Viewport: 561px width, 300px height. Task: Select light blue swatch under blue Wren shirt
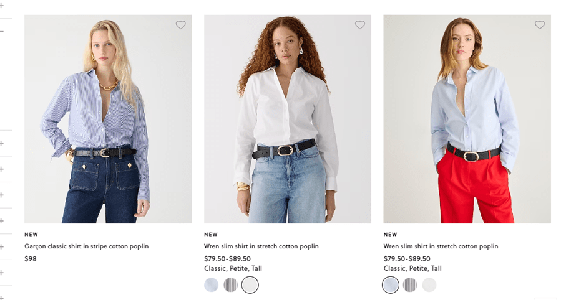[391, 285]
